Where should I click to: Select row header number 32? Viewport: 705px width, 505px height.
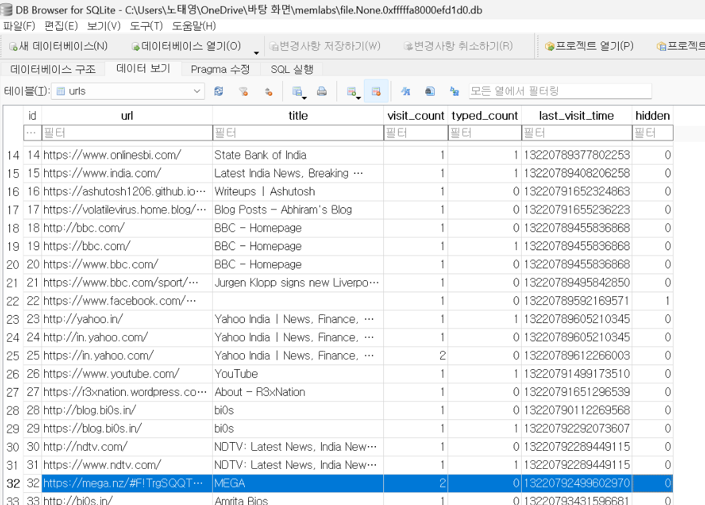click(x=13, y=484)
